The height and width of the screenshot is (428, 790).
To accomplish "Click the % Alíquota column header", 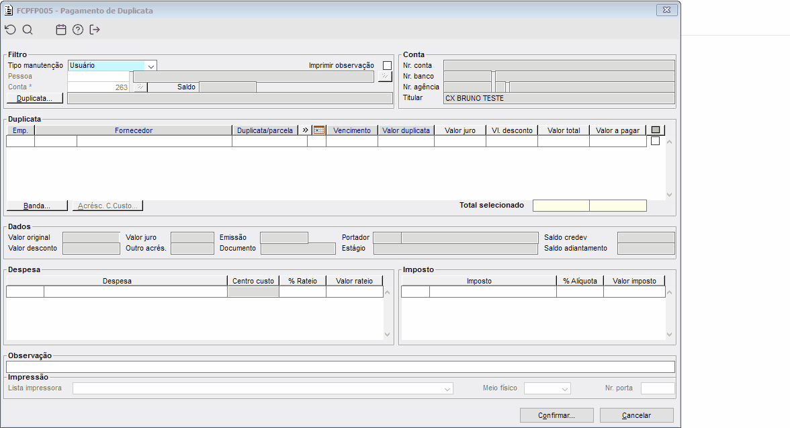I will (x=580, y=281).
